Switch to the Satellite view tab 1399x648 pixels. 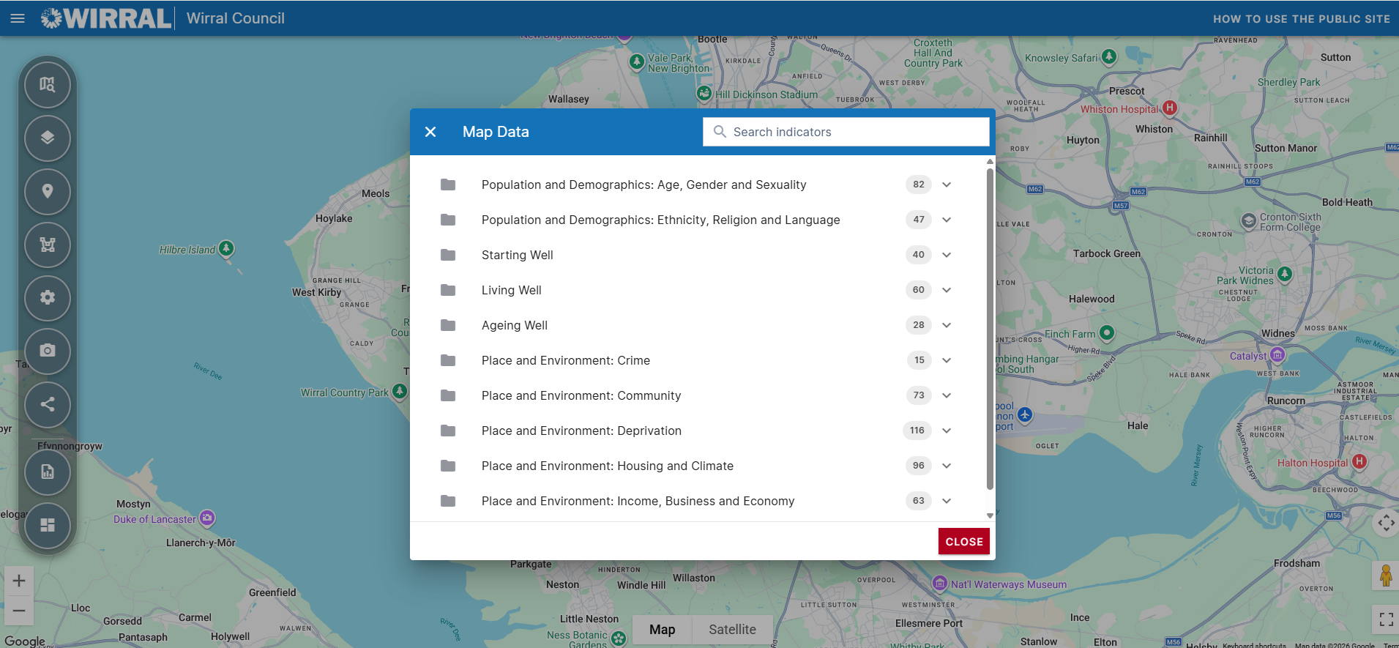pyautogui.click(x=732, y=630)
